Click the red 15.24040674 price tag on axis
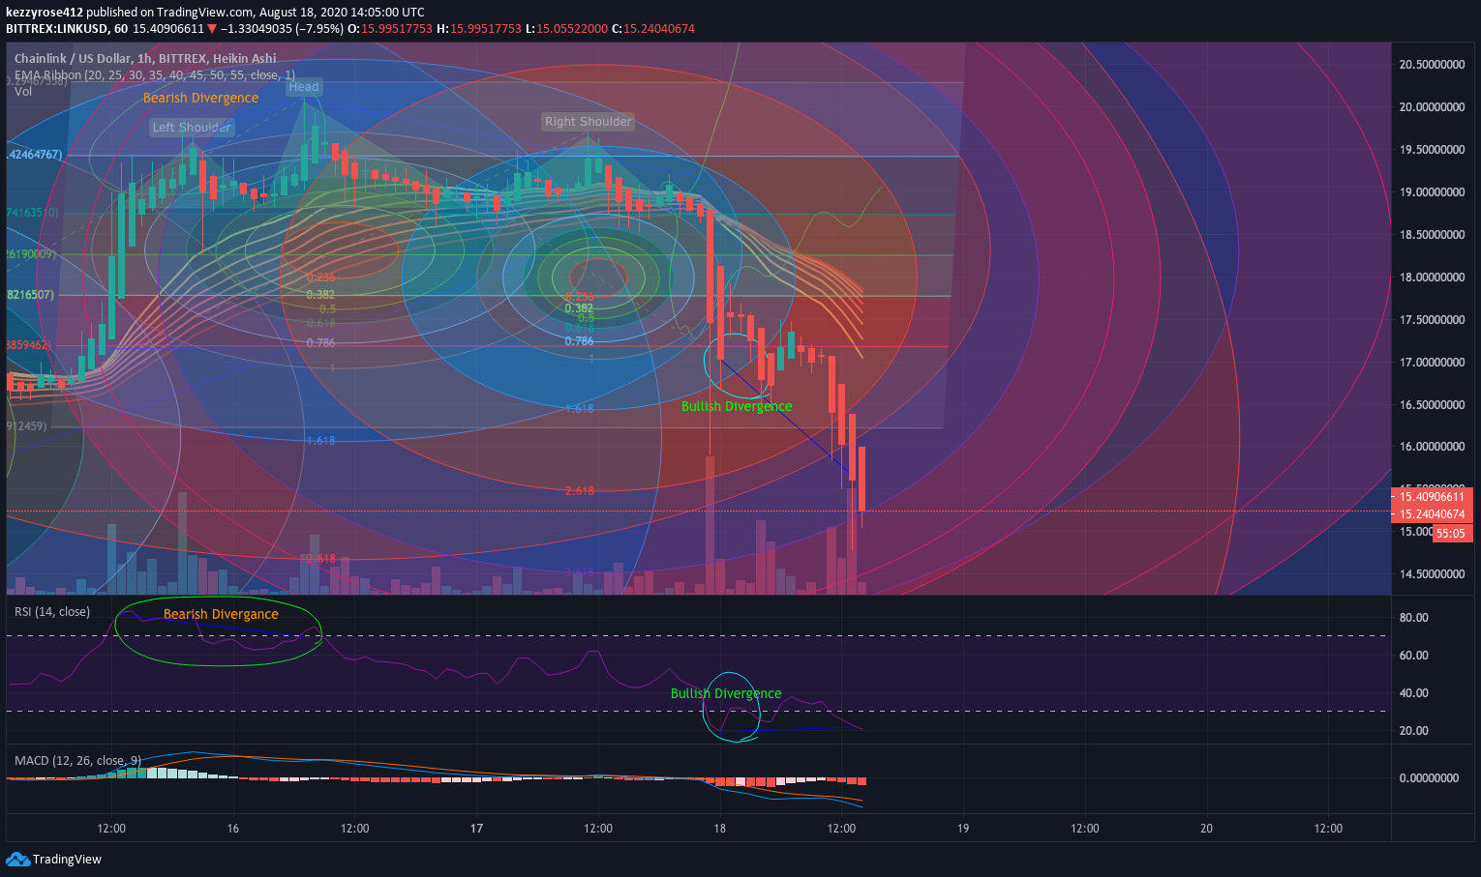This screenshot has height=877, width=1481. pos(1432,514)
